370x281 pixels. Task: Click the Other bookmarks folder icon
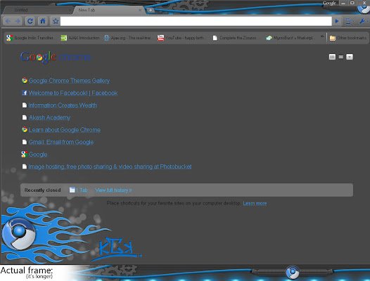[333, 38]
